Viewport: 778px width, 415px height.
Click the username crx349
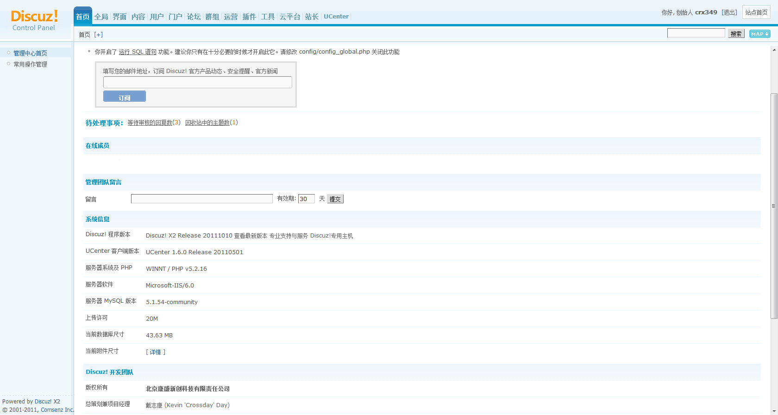(x=706, y=12)
